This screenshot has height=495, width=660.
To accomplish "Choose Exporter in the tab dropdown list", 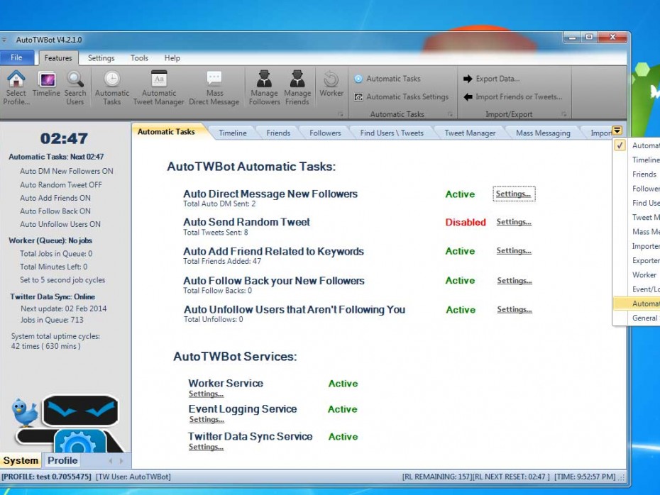I will click(637, 260).
